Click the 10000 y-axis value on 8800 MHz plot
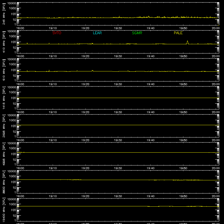 12,171
